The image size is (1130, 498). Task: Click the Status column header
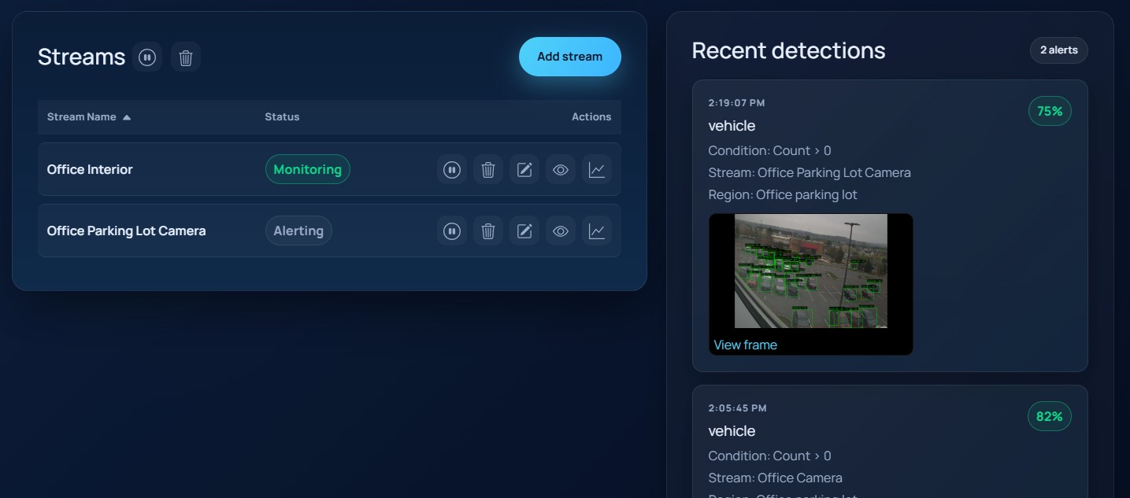(x=282, y=116)
